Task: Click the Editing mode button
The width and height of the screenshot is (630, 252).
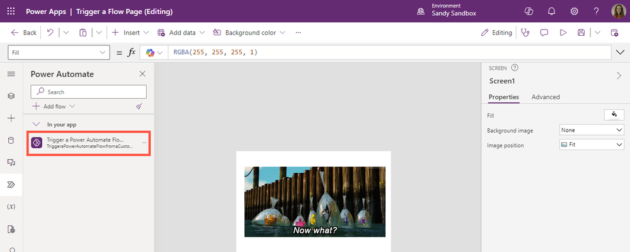Action: click(496, 33)
